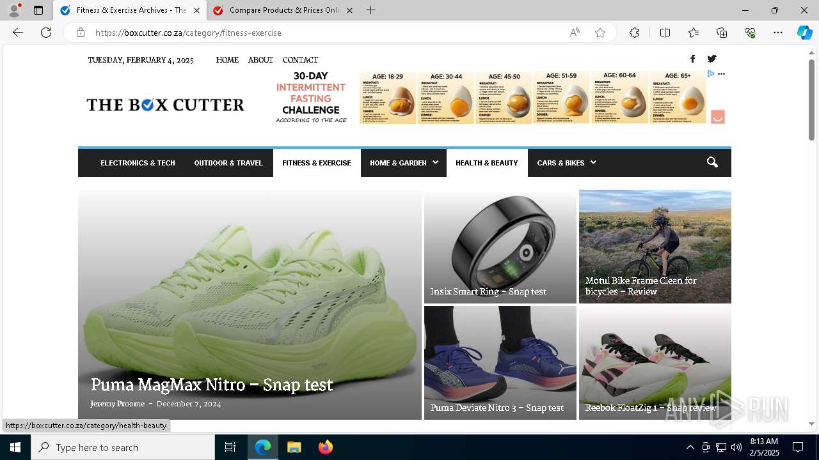This screenshot has width=819, height=460.
Task: Select the Fitness & Exercise menu item
Action: coord(317,163)
